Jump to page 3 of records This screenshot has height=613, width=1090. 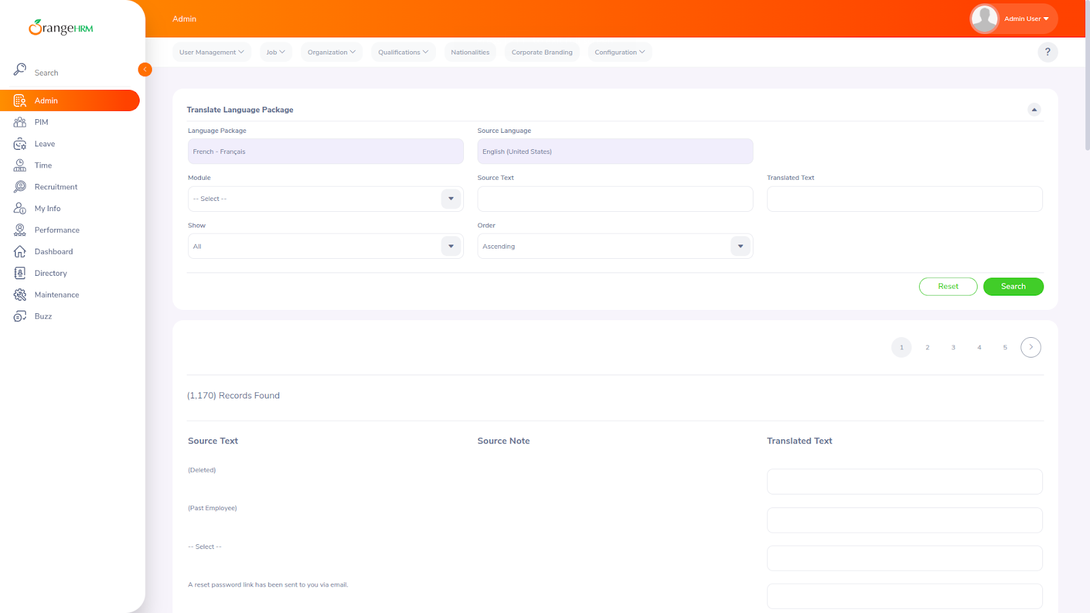[953, 347]
